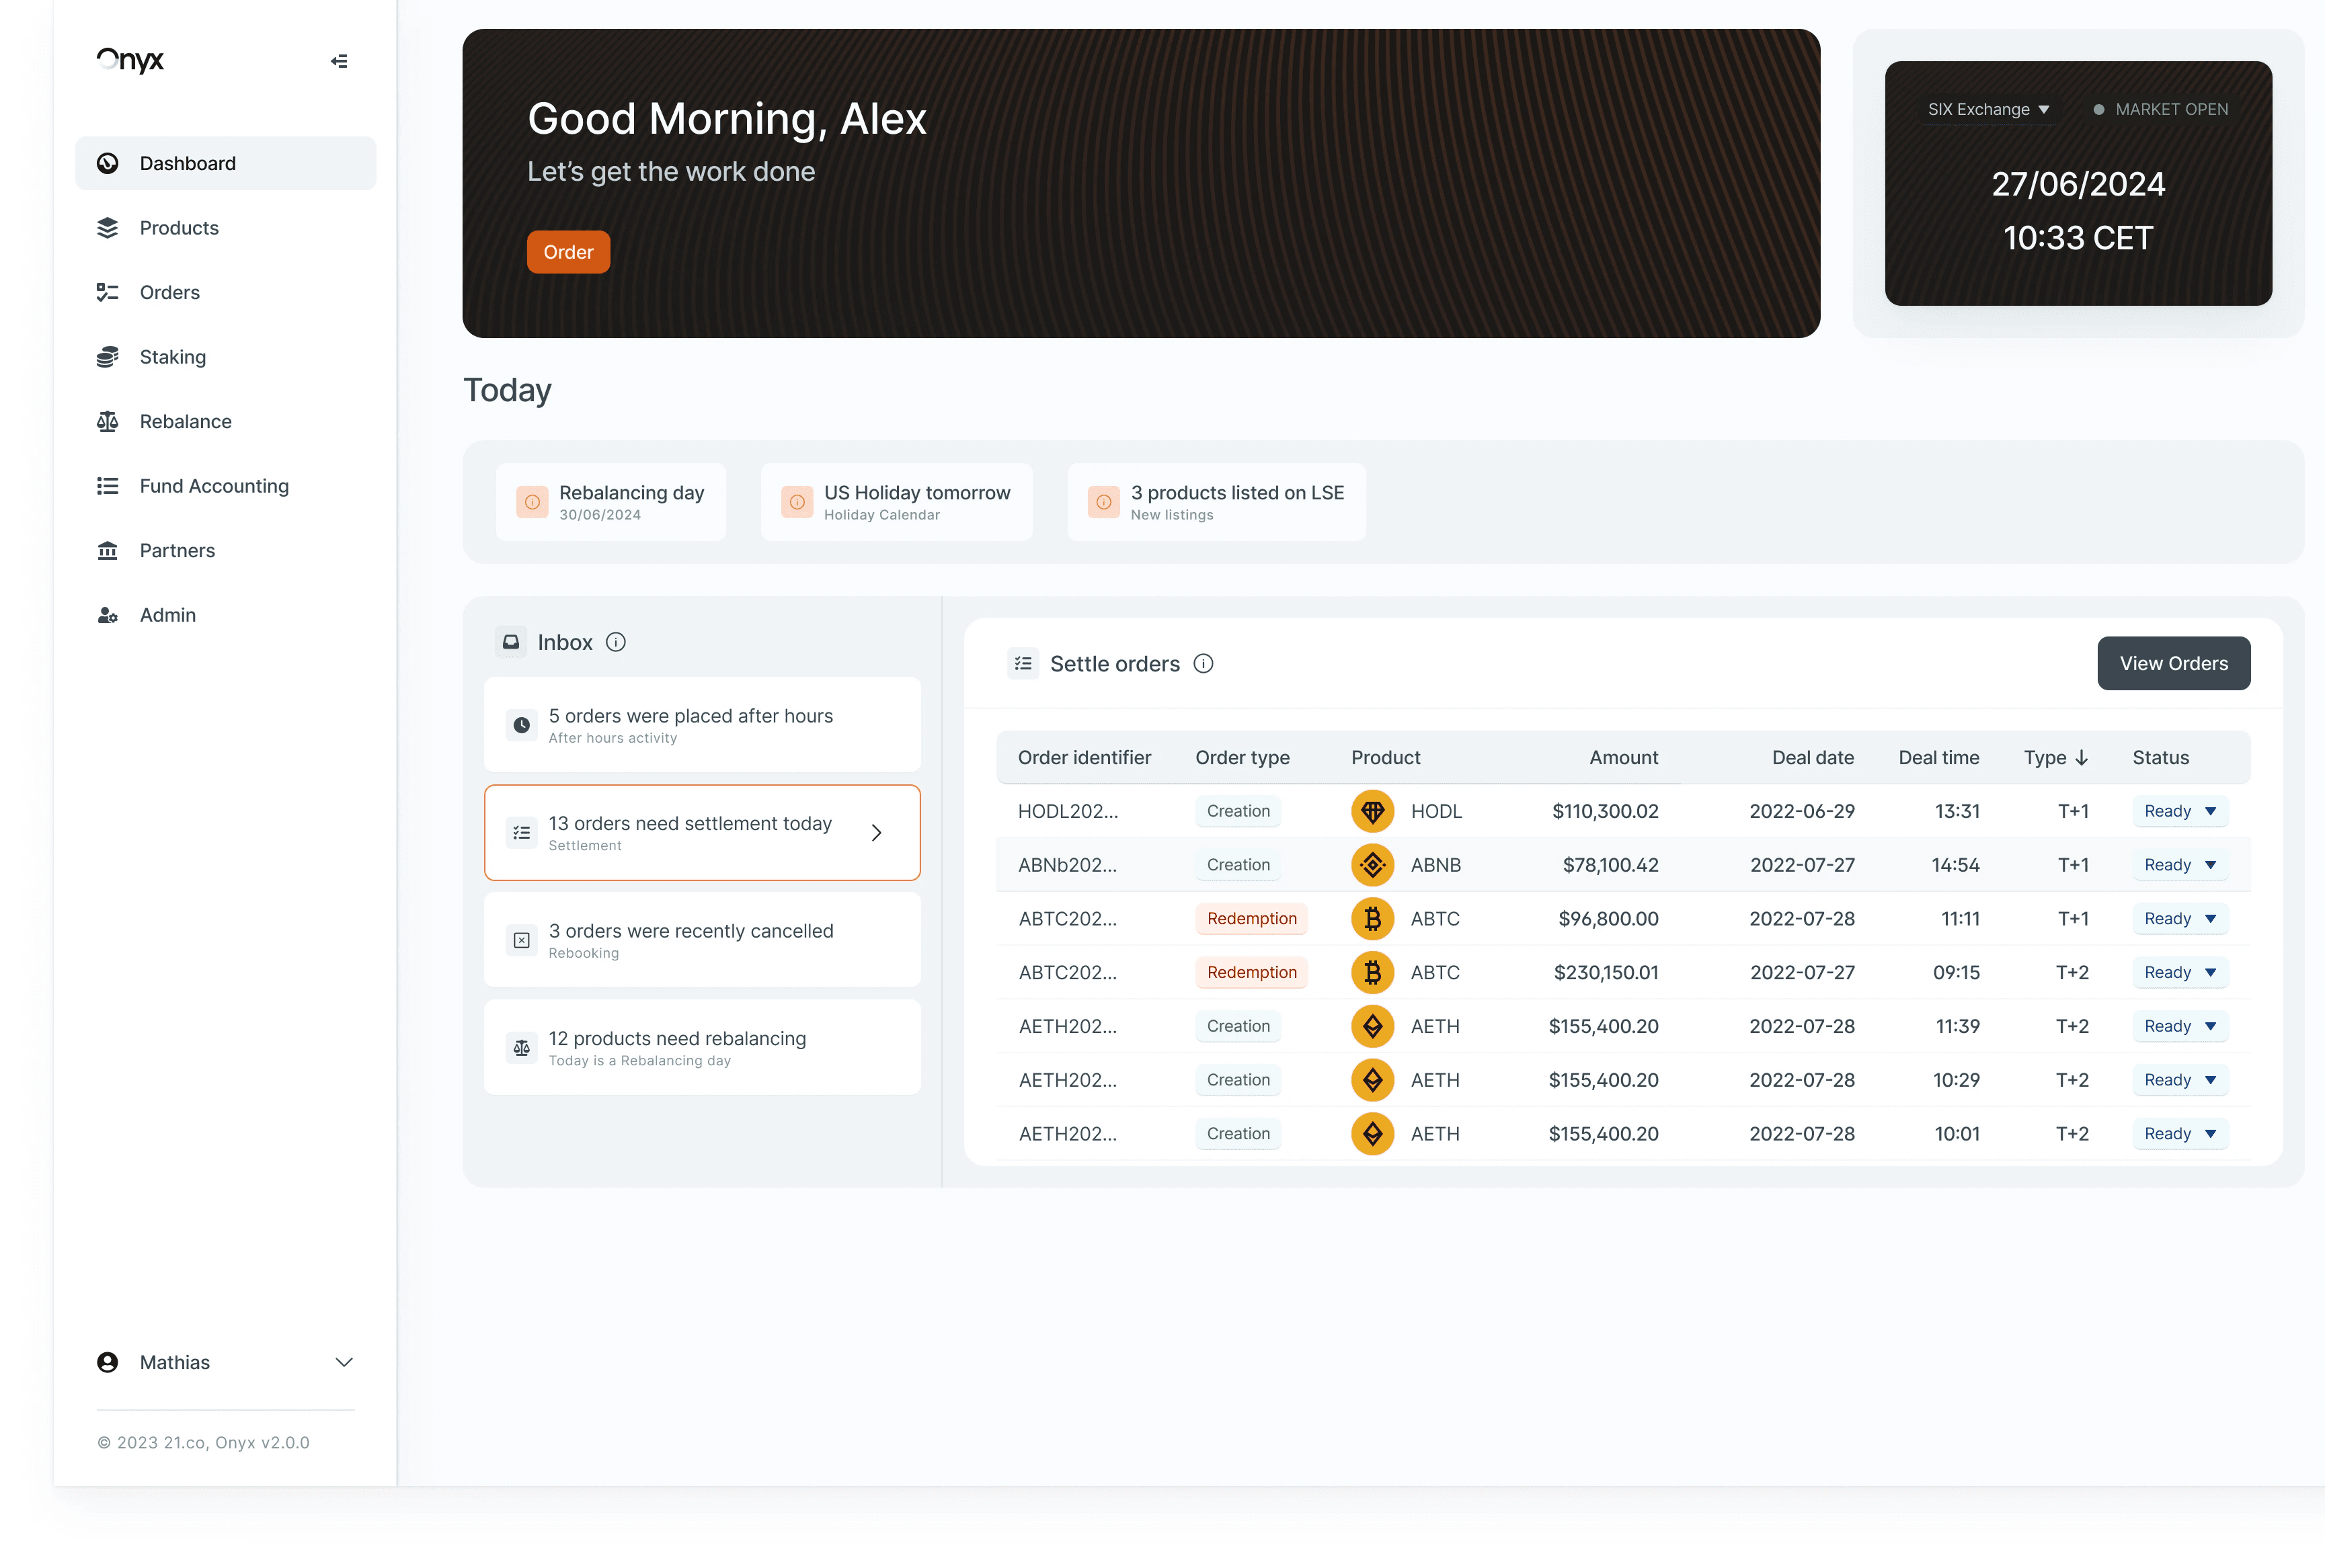Sort table by Type column arrow
2325x1568 pixels.
pyautogui.click(x=2082, y=758)
